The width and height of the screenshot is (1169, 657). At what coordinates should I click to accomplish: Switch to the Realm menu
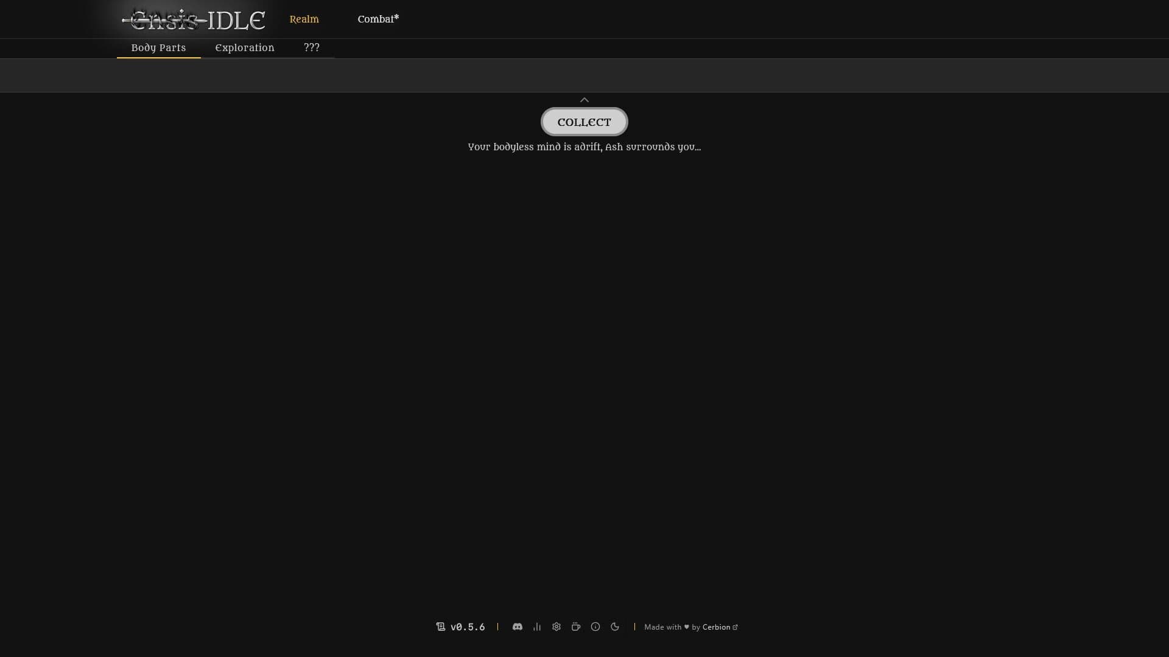[x=304, y=19]
